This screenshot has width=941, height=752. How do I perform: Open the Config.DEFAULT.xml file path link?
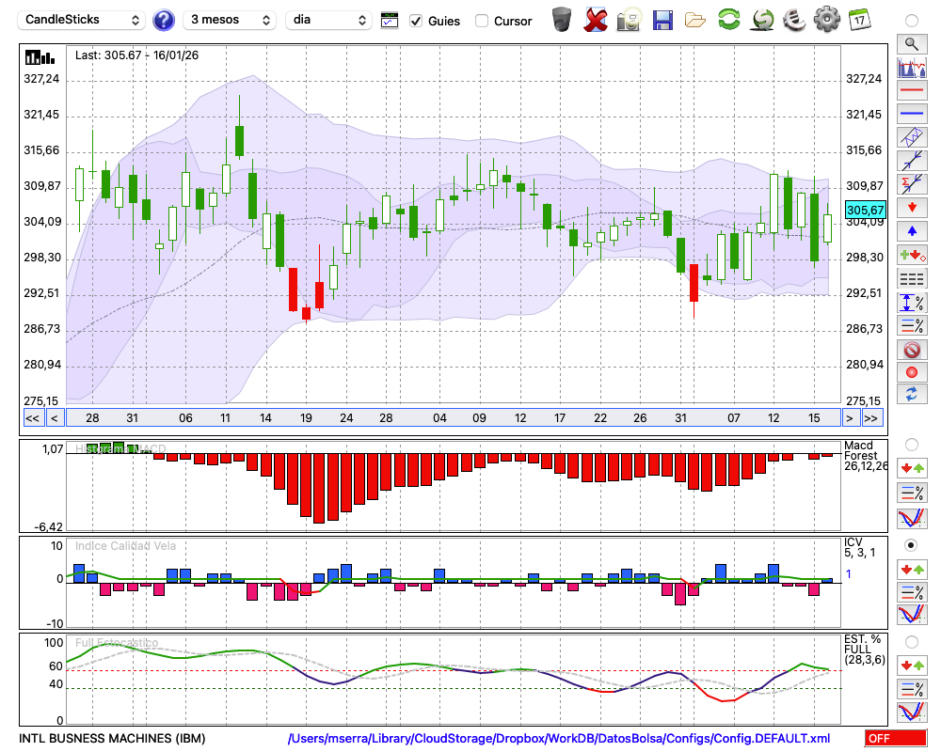coord(559,738)
